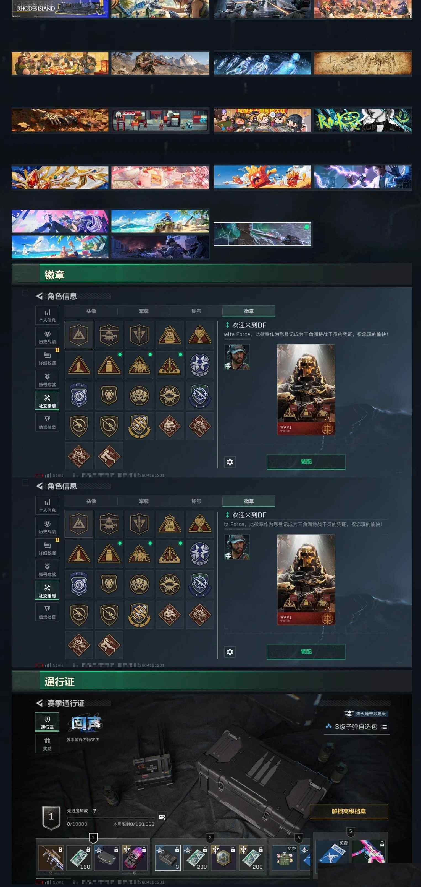This screenshot has height=887, width=421.
Task: Open the 3级子弹自选包 list icon
Action: point(384,727)
